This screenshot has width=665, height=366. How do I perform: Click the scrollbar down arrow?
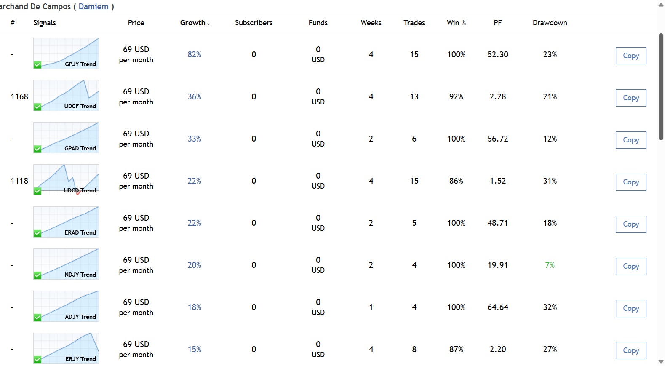(661, 362)
